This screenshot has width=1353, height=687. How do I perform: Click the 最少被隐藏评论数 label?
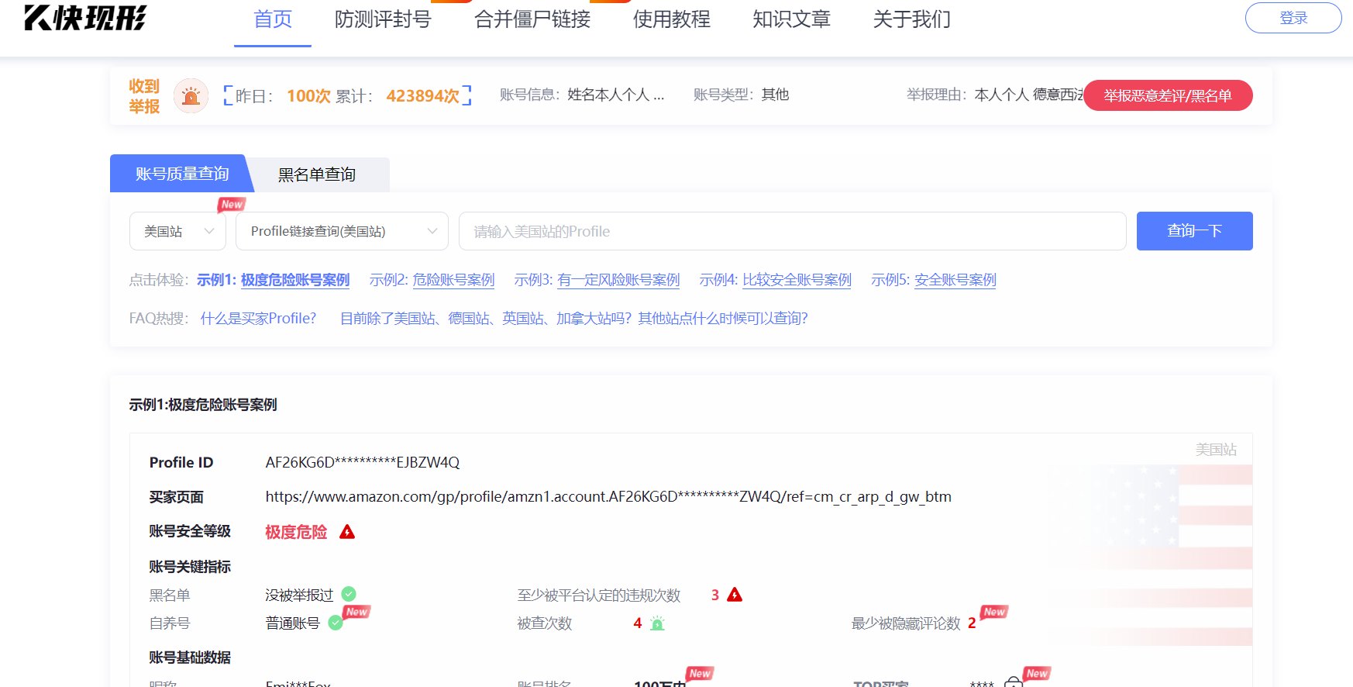(906, 623)
